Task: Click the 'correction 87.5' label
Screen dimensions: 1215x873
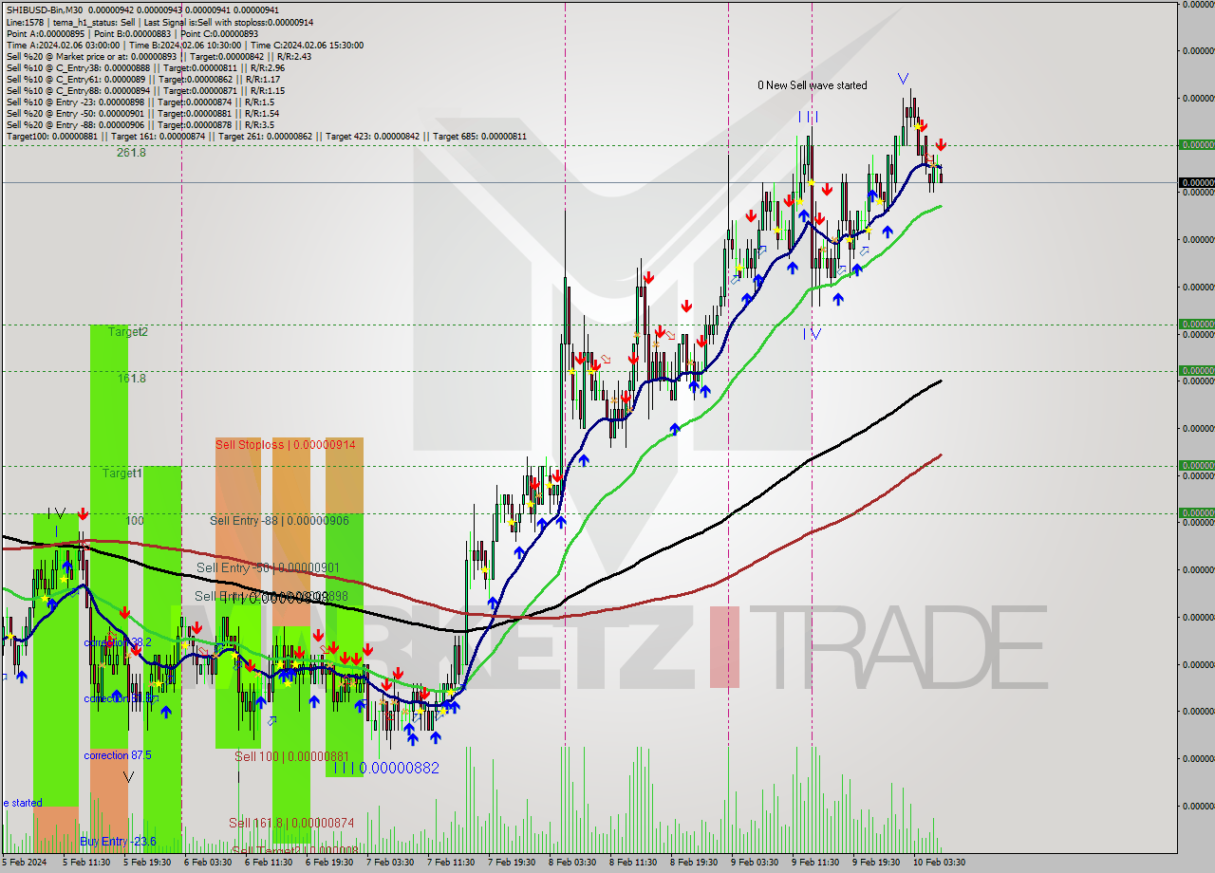Action: (x=118, y=755)
